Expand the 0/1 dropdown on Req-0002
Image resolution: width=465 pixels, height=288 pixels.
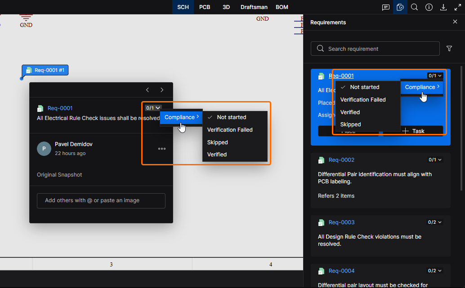coord(435,160)
